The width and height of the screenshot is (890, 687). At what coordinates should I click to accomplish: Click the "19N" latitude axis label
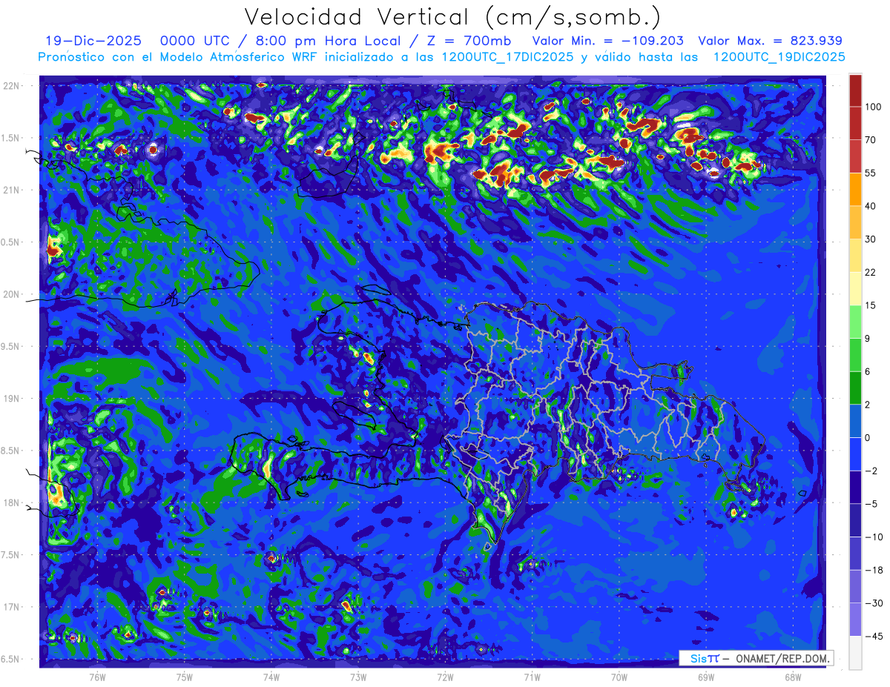pyautogui.click(x=12, y=399)
